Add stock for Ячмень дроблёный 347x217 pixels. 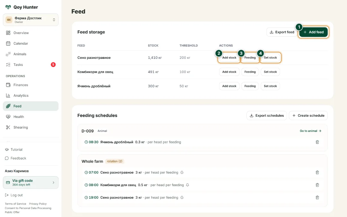coord(229,86)
